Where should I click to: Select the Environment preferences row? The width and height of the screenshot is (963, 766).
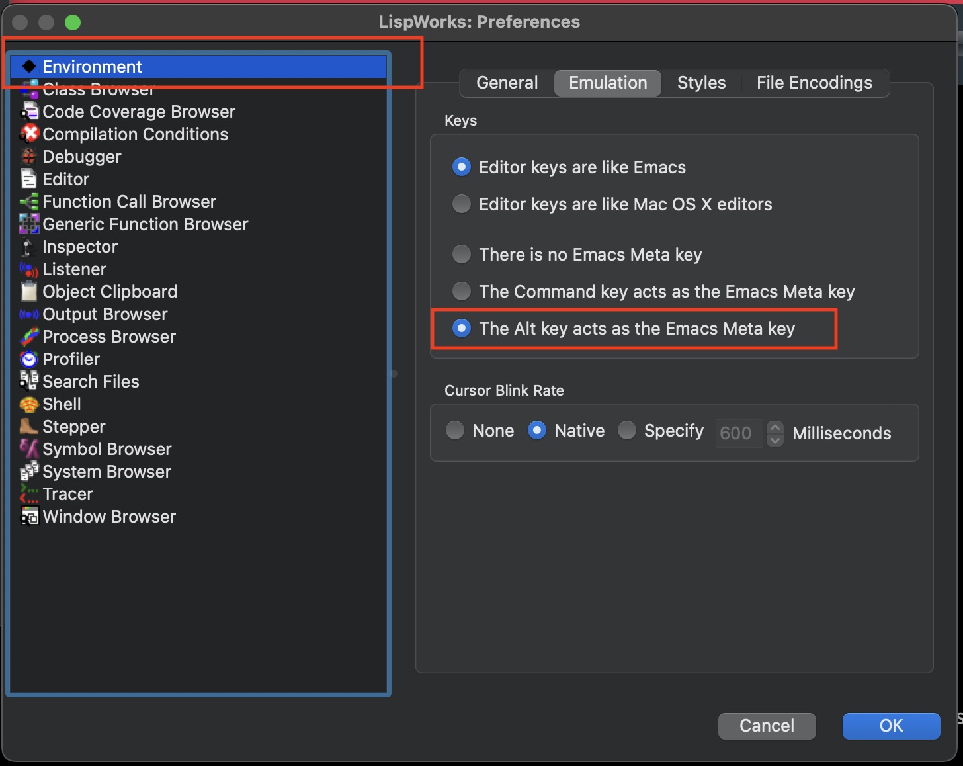point(198,66)
